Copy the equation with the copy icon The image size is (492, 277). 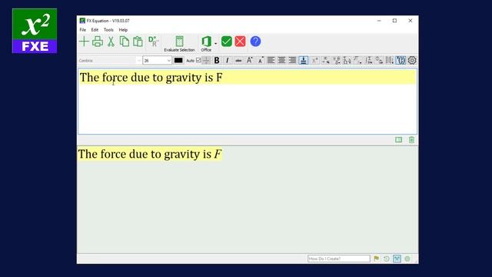(125, 42)
